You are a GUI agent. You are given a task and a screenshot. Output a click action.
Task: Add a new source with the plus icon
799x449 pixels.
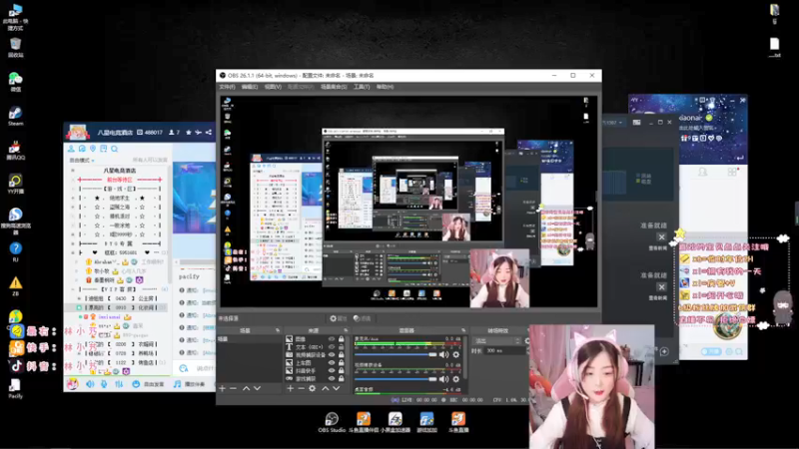coord(290,388)
